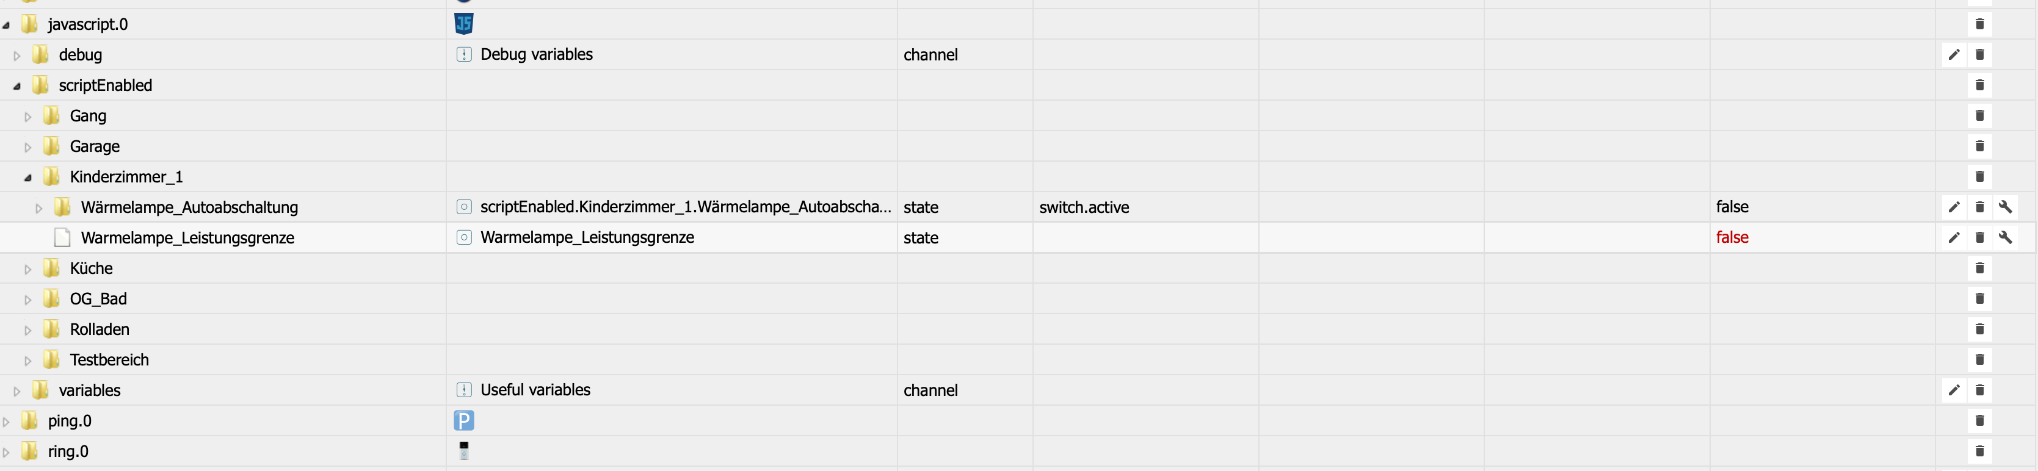This screenshot has height=471, width=2038.
Task: Edit the variables channel object
Action: (1953, 390)
